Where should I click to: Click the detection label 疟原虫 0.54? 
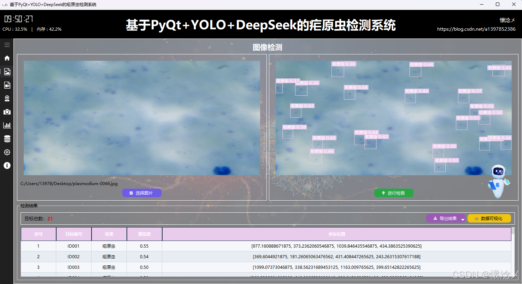click(x=356, y=87)
